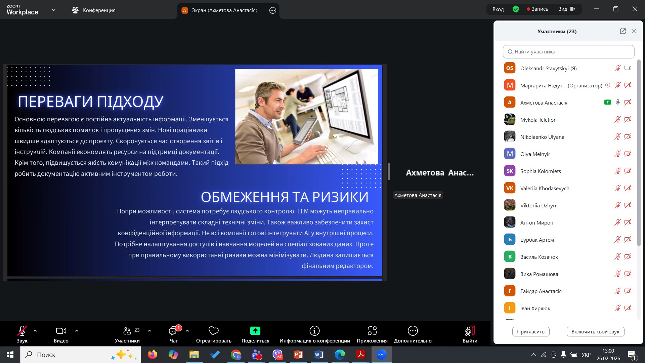Viewport: 645px width, 363px height.
Task: Open the Zoom Workplace dropdown chevron
Action: [x=54, y=10]
